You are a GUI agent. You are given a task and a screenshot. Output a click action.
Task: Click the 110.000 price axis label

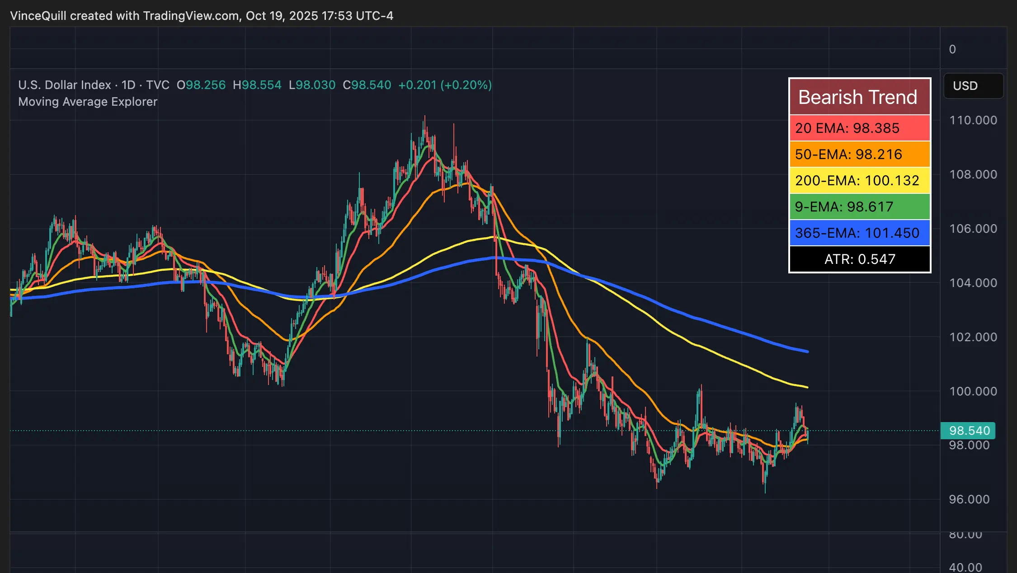973,120
